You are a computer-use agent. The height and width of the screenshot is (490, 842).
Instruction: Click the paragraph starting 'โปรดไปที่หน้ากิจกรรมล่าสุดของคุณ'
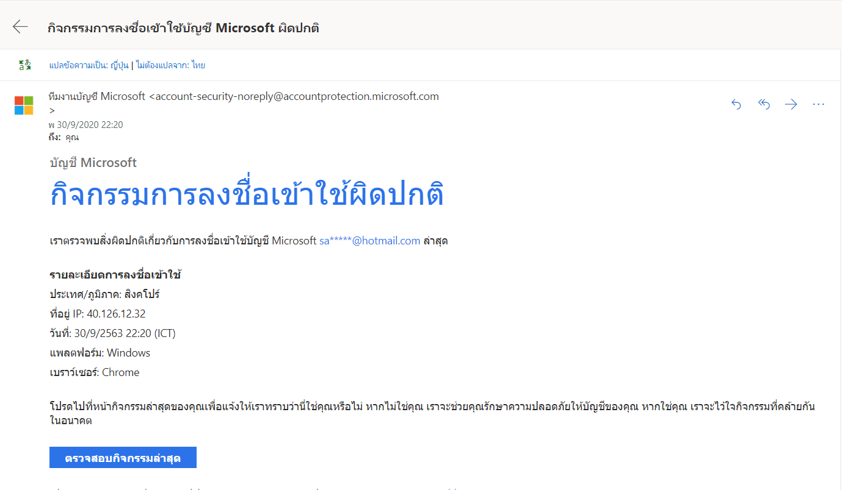[432, 413]
